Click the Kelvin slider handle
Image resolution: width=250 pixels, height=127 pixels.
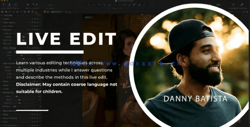22,56
